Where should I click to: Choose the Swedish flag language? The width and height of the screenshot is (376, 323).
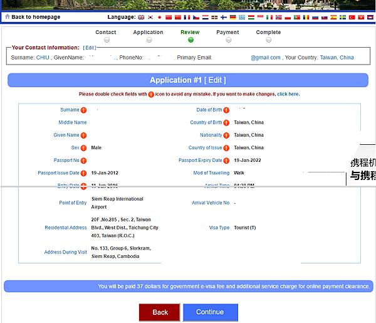[x=343, y=18]
